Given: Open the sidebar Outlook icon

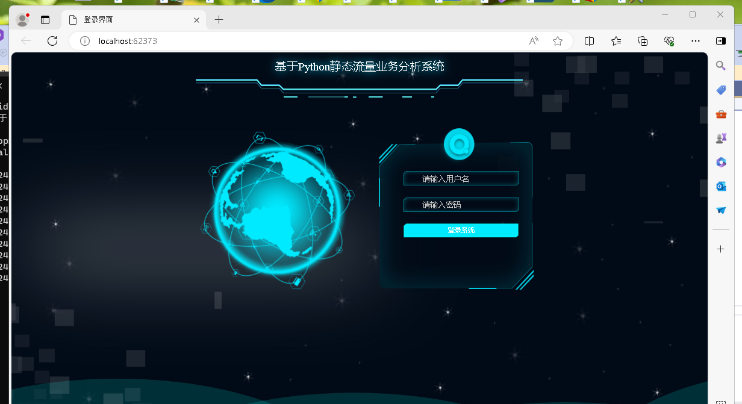Looking at the screenshot, I should click(x=721, y=186).
